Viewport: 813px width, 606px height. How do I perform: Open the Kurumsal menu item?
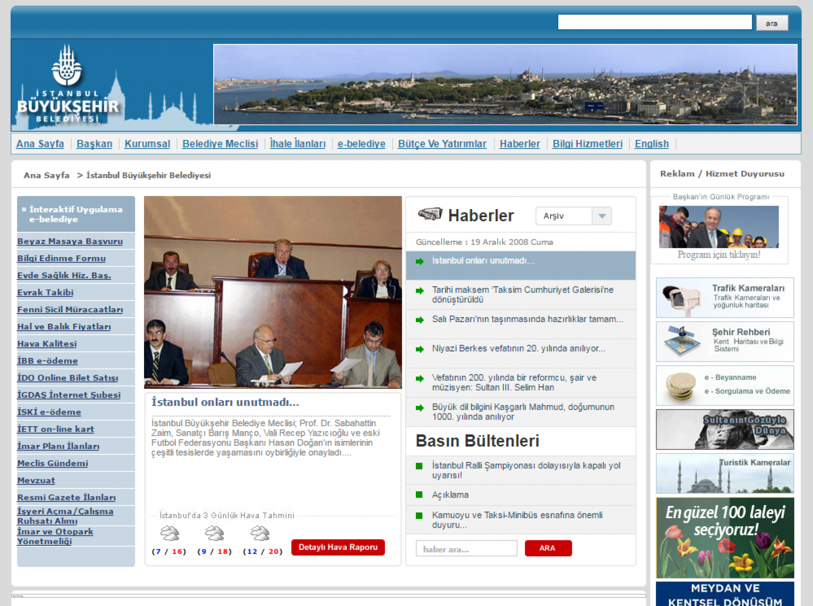(147, 144)
